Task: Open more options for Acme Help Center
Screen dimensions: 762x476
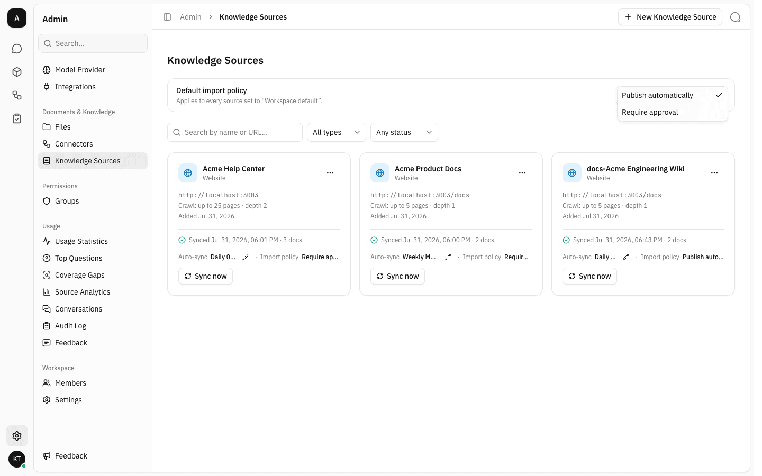Action: point(330,173)
